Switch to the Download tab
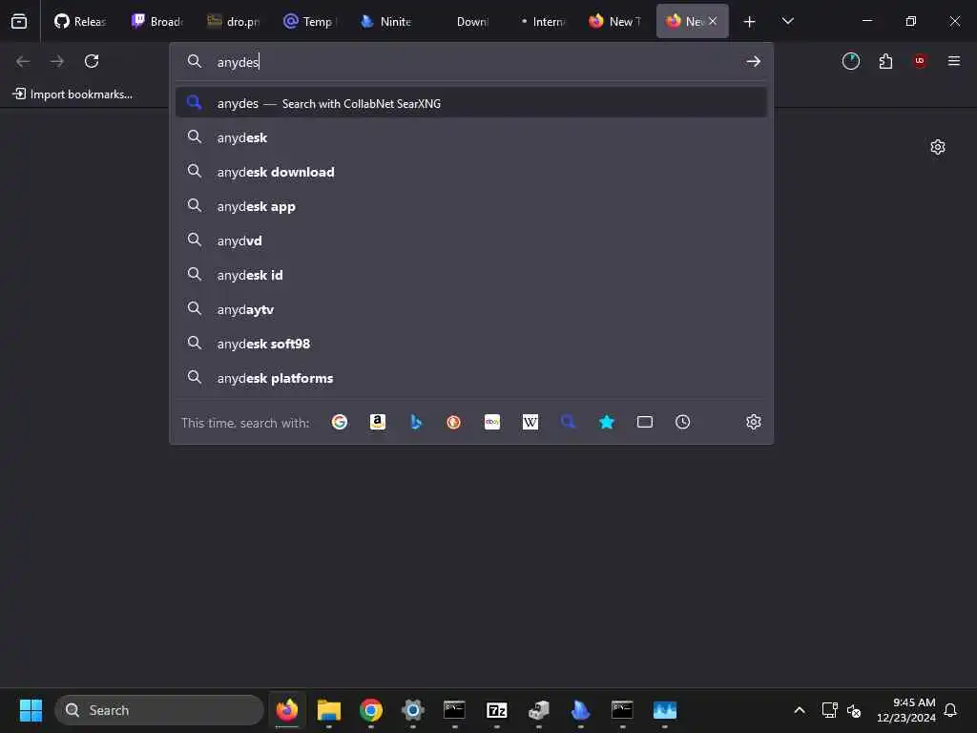Screen dimensions: 977x733 click(x=464, y=21)
